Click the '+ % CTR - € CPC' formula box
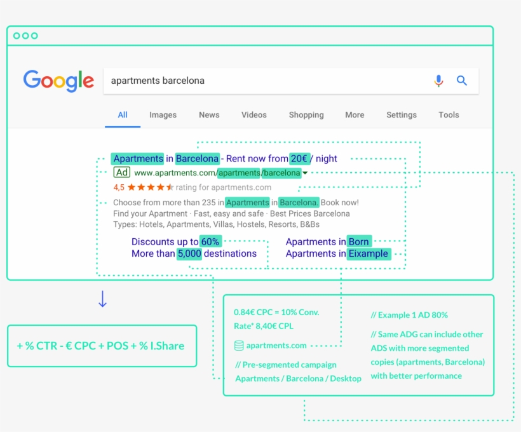Screen dimensions: 521x432 click(102, 346)
